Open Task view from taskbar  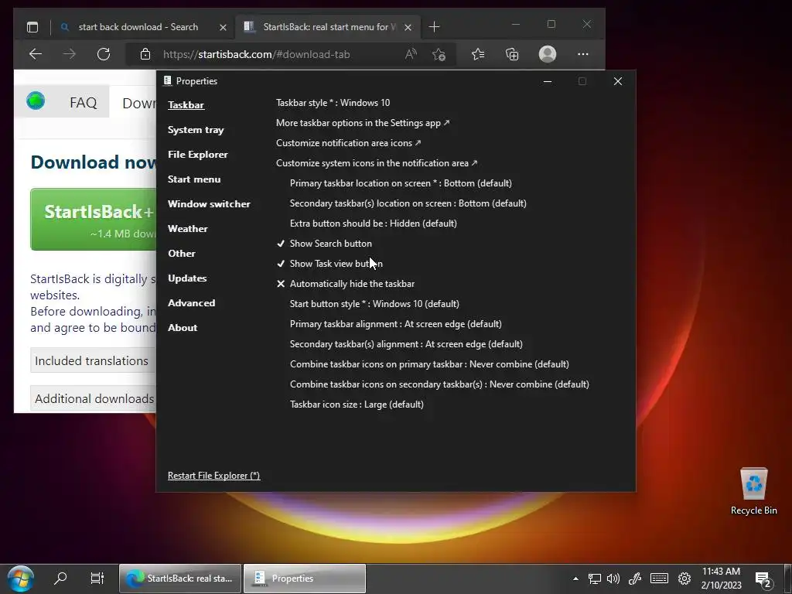(97, 578)
